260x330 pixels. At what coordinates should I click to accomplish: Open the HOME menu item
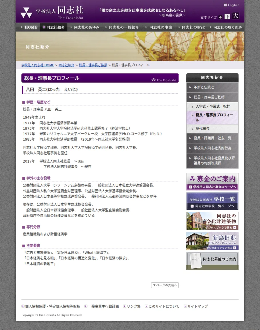(28, 27)
